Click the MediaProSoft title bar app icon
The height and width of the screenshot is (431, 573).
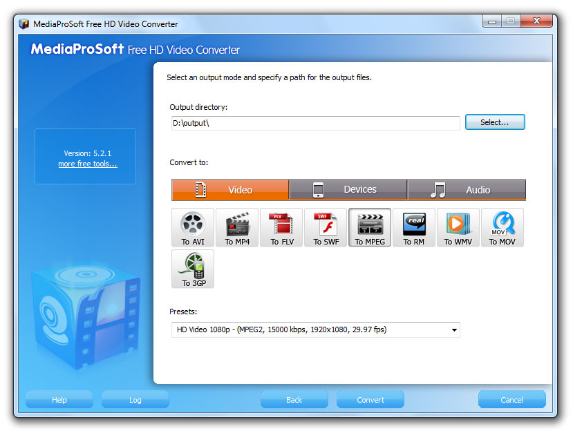[24, 24]
